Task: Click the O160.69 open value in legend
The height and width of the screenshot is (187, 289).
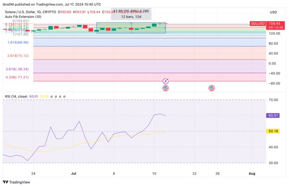Action: click(x=64, y=12)
